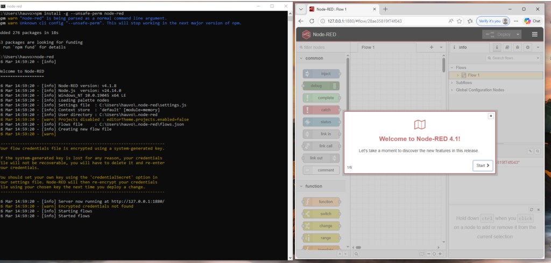Click the Start button in welcome dialog
The image size is (551, 263).
point(483,166)
